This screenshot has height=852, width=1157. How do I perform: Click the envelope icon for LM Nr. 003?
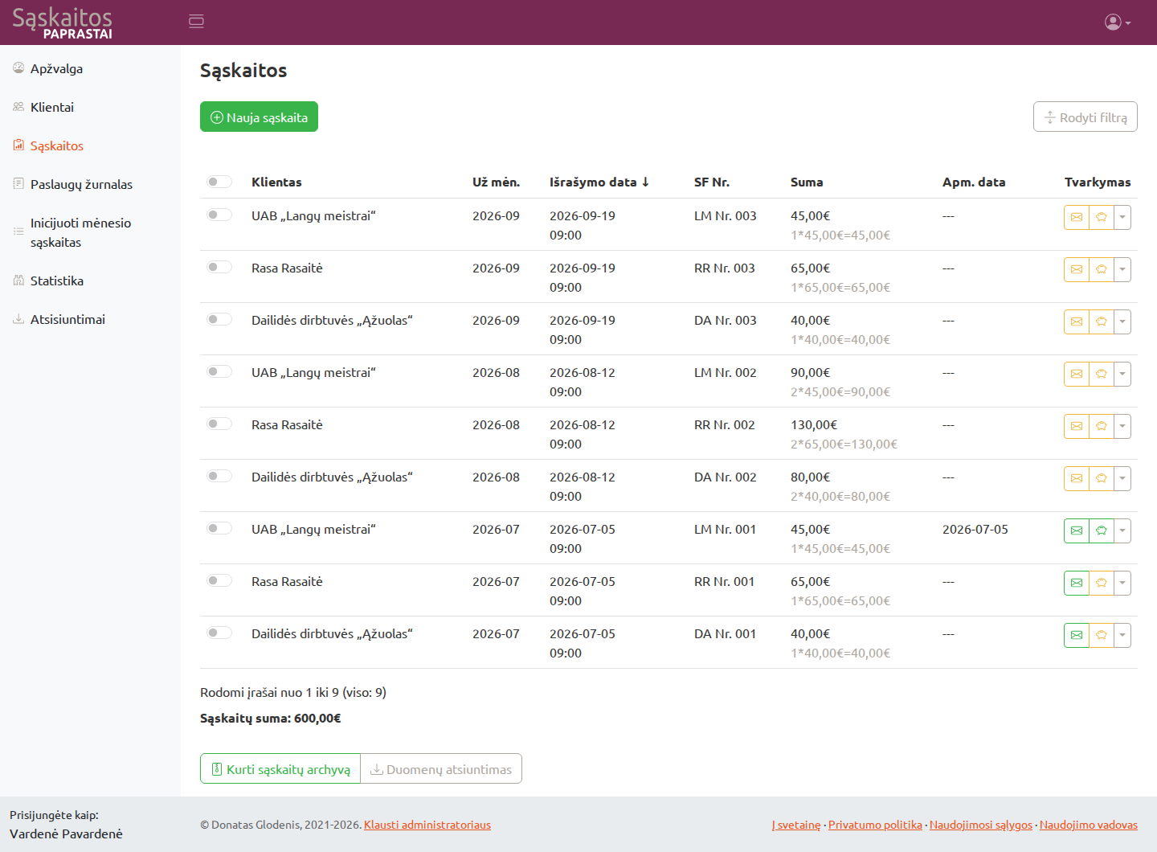tap(1077, 217)
